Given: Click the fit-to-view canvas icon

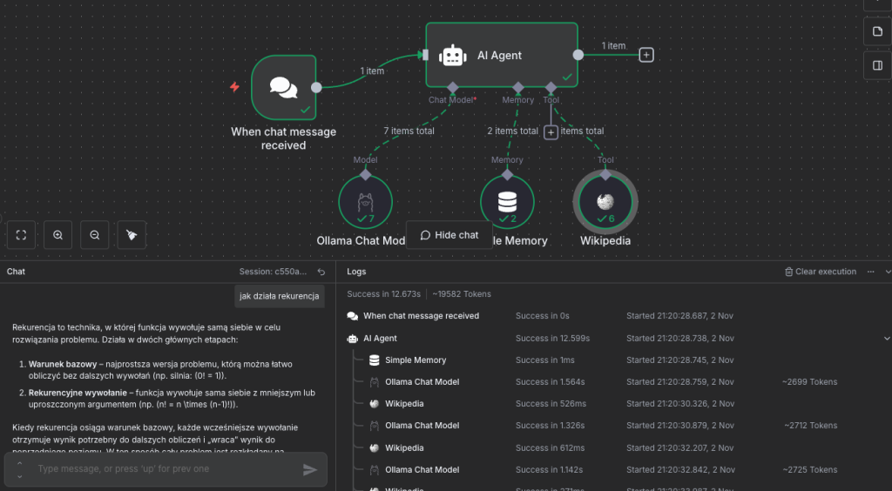Looking at the screenshot, I should (x=21, y=235).
